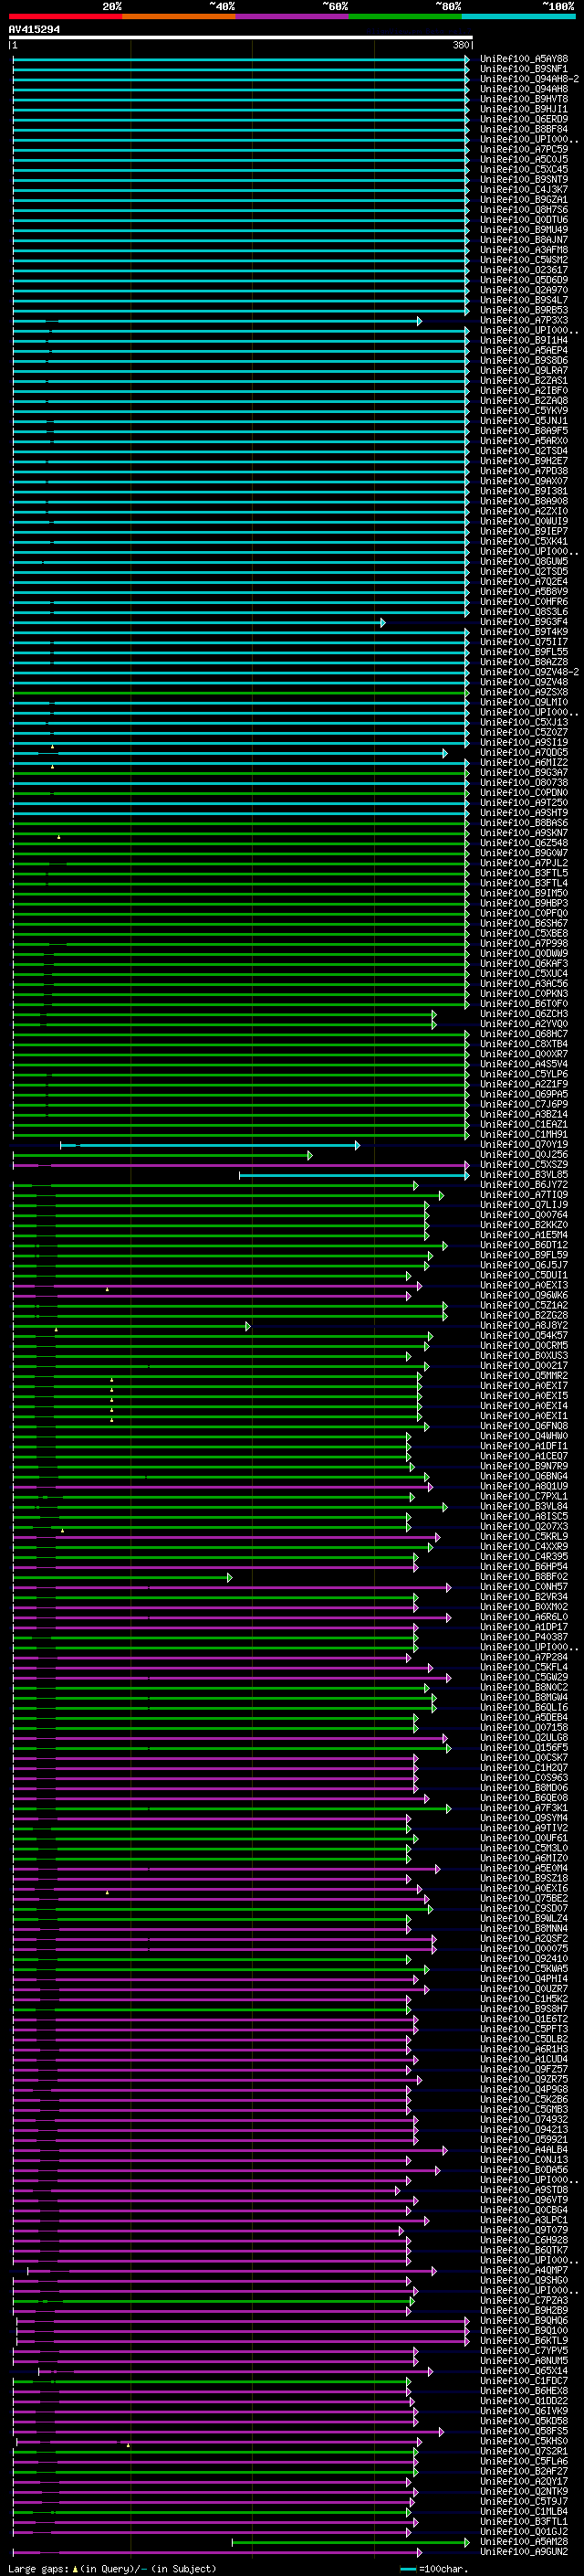Select label UniRef100_A7P998
The height and width of the screenshot is (2576, 584).
pos(524,943)
